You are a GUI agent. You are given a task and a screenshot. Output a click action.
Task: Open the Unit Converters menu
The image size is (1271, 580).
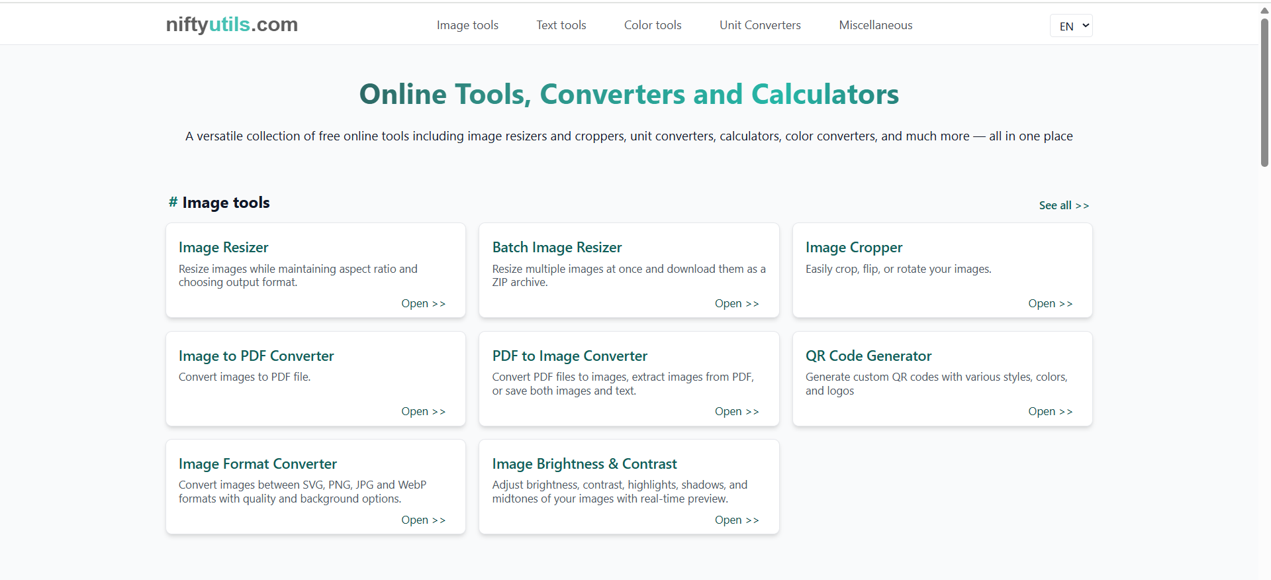coord(759,25)
